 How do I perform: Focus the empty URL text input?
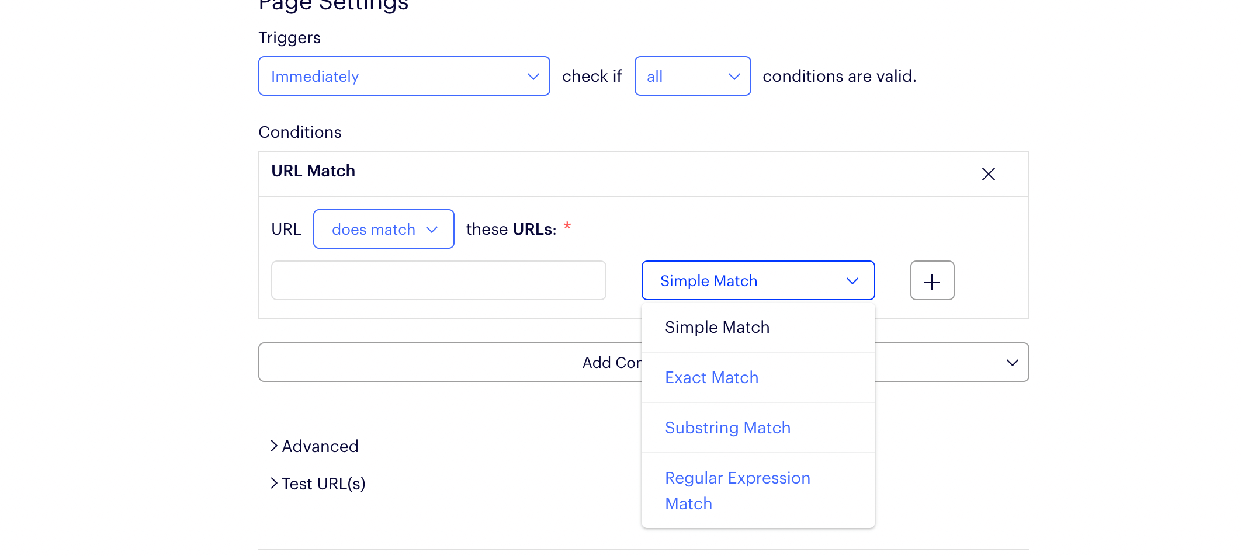click(438, 281)
